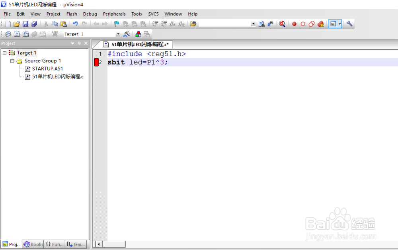This screenshot has height=250, width=398.
Task: Open the SVCS menu
Action: [153, 14]
